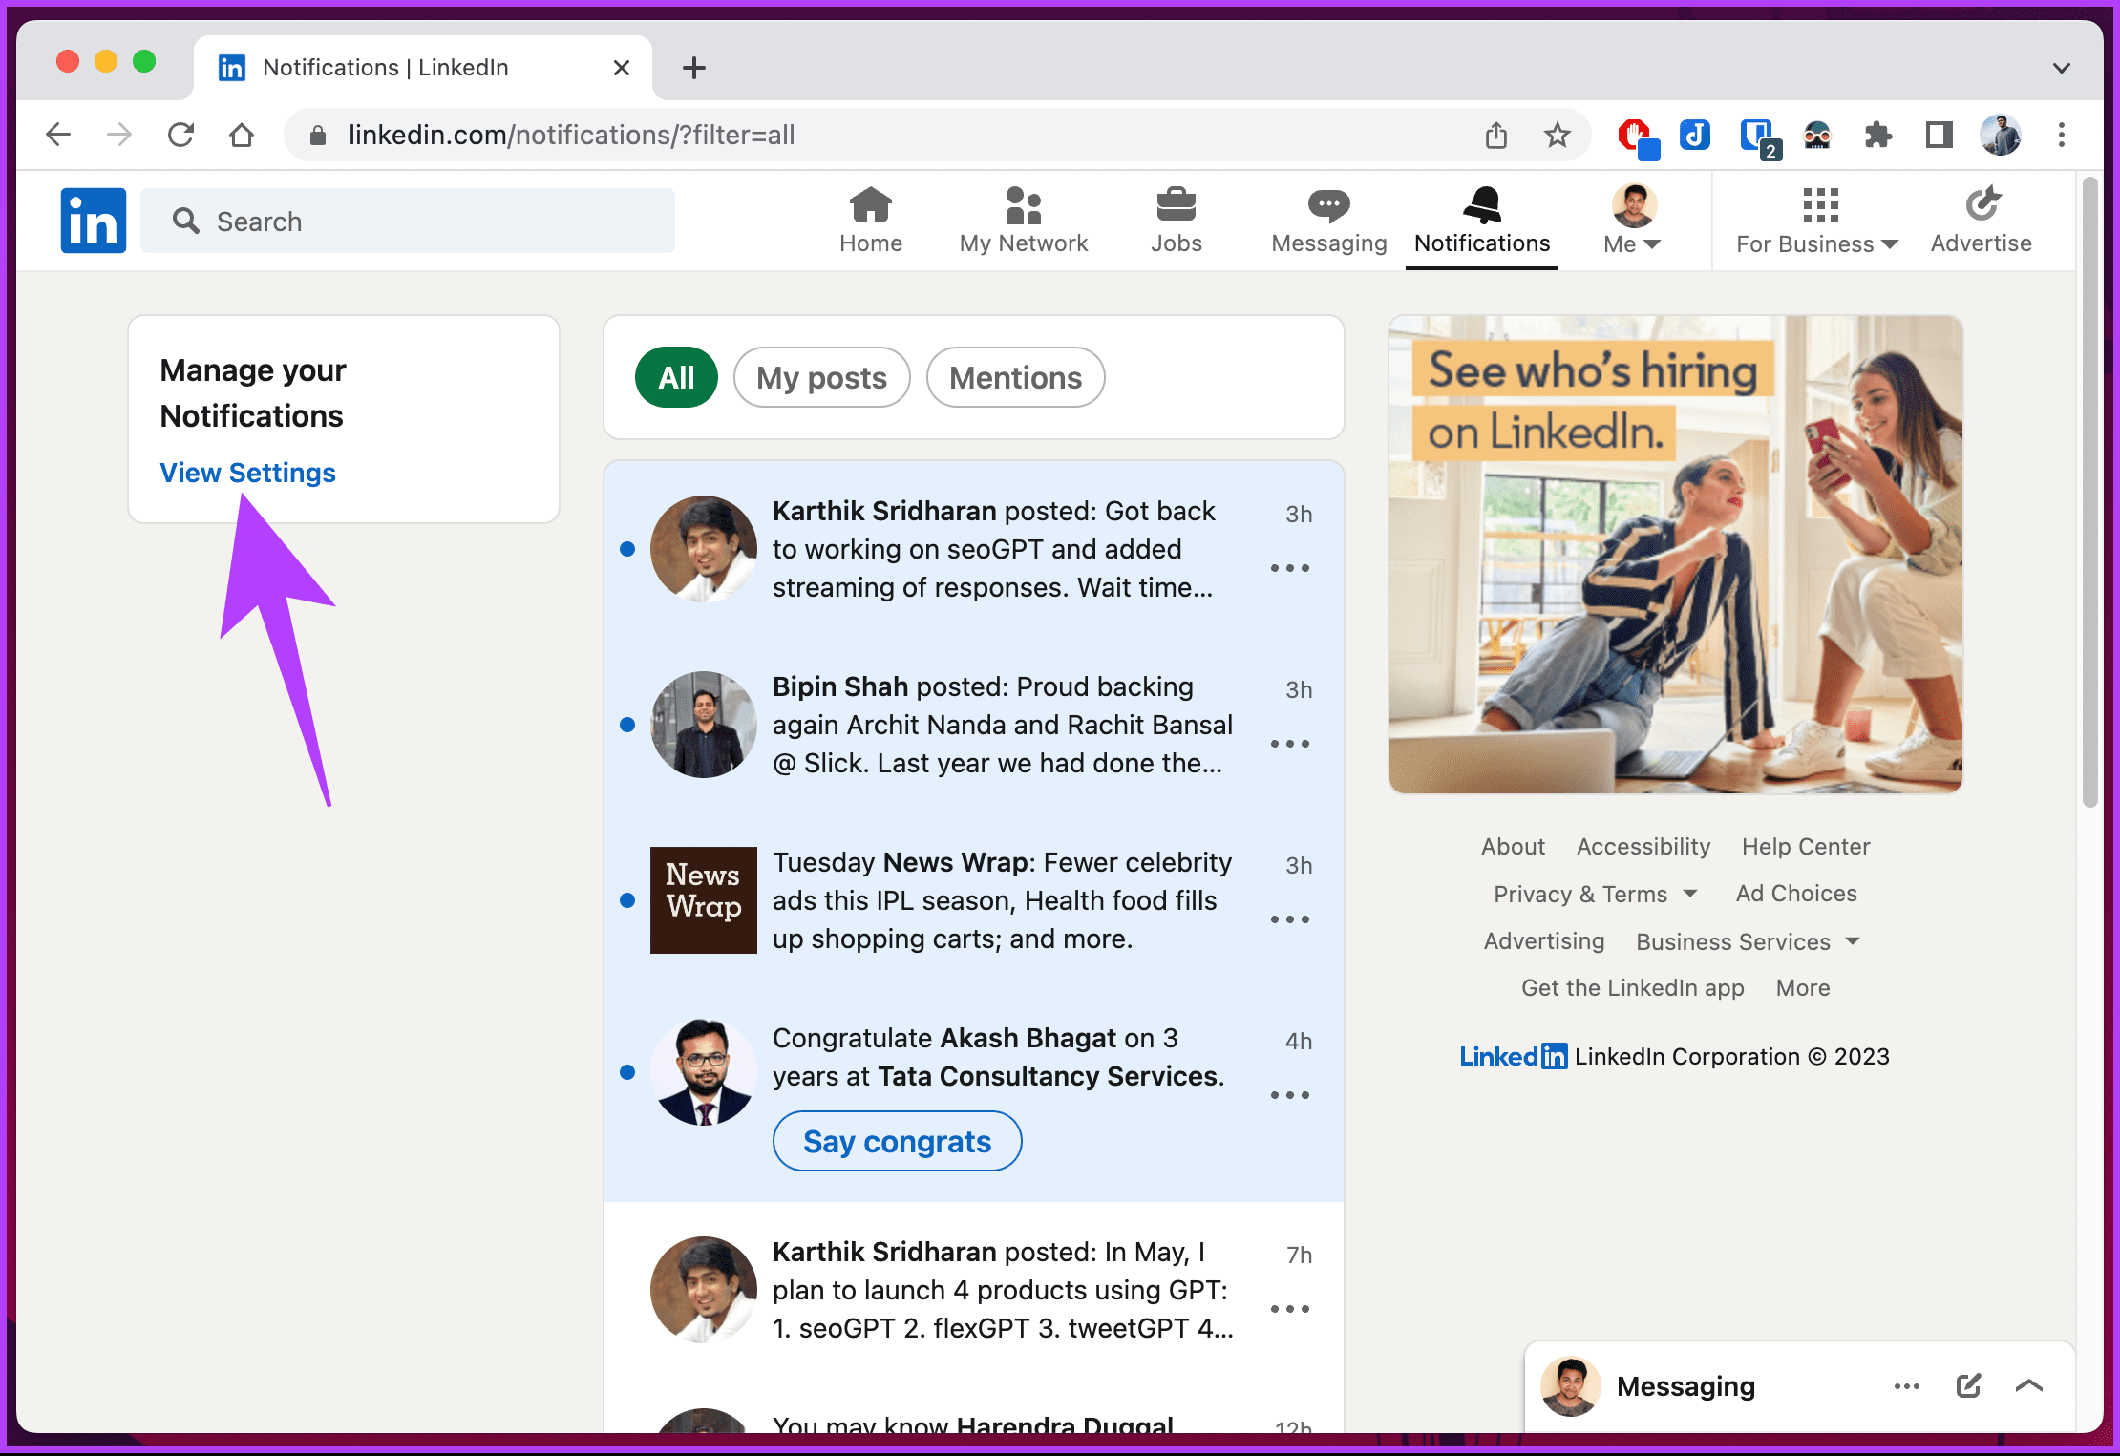Close the Notifications | LinkedIn tab
Image resolution: width=2120 pixels, height=1456 pixels.
(622, 68)
